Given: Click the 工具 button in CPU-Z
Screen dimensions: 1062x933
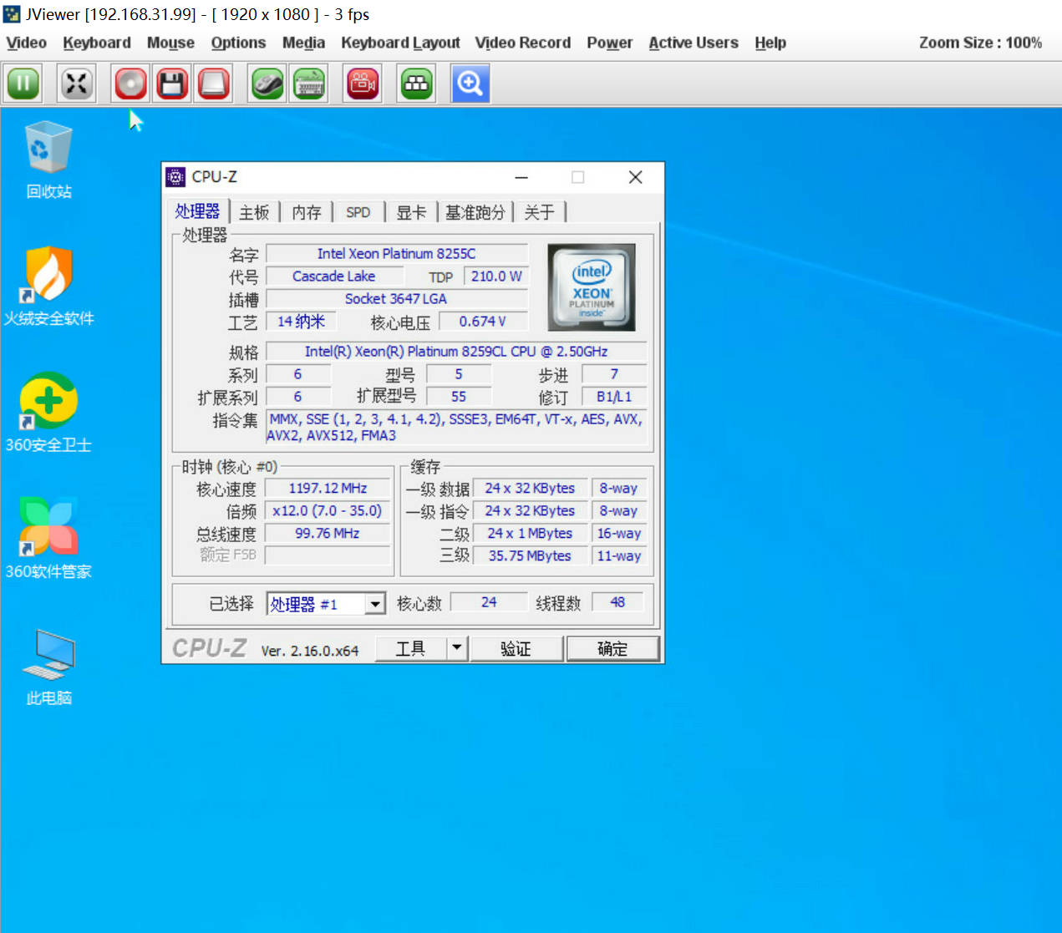Looking at the screenshot, I should pos(411,648).
